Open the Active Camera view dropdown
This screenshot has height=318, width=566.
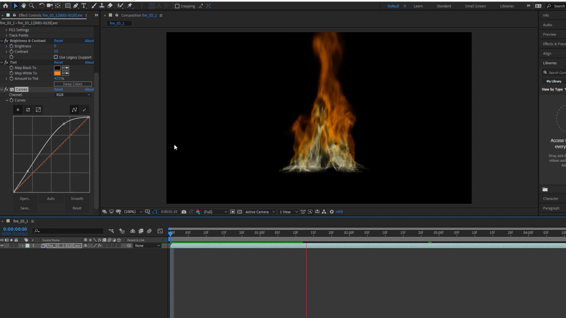(260, 212)
